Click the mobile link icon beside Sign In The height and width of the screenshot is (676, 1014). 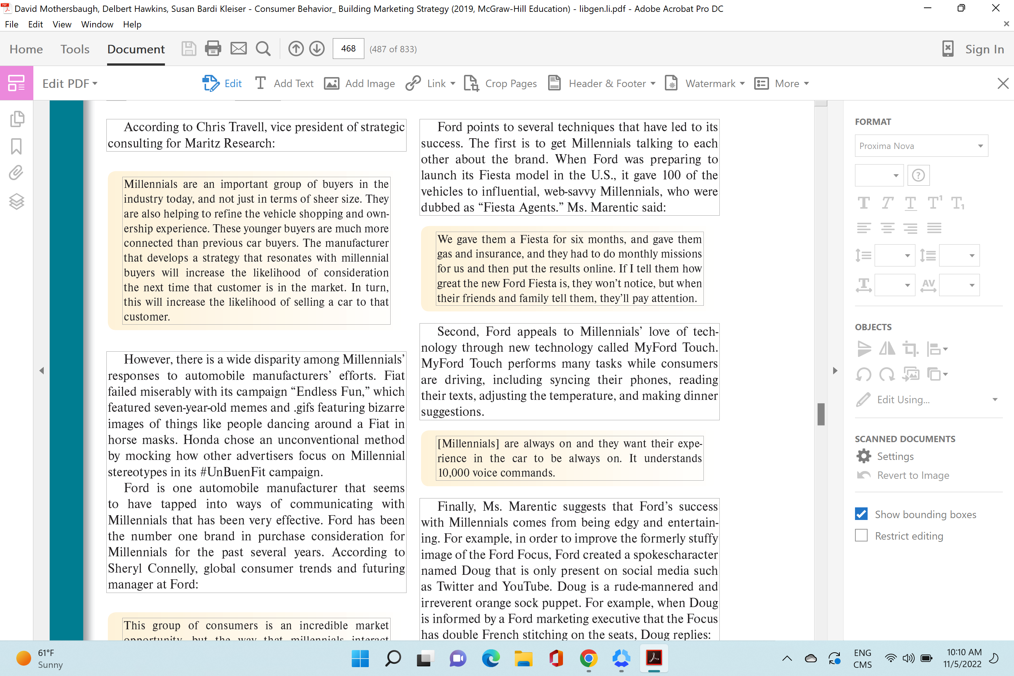(x=948, y=49)
